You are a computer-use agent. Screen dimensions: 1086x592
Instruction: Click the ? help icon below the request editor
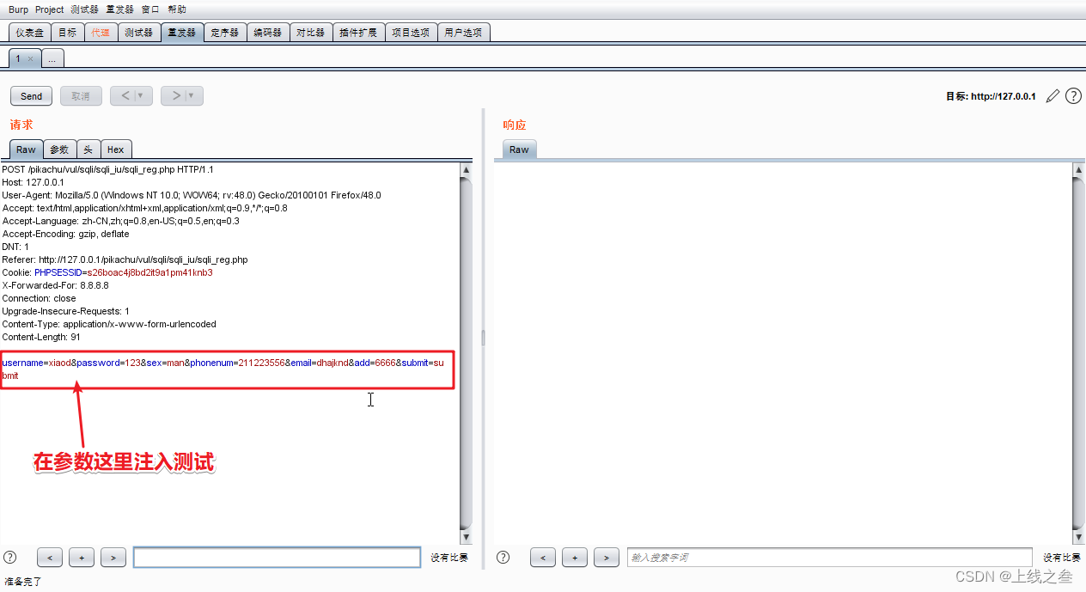pyautogui.click(x=9, y=557)
